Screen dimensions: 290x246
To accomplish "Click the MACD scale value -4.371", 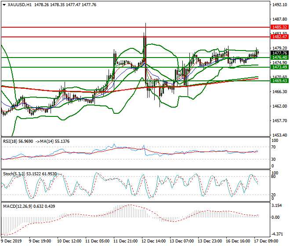I will [x=277, y=234].
